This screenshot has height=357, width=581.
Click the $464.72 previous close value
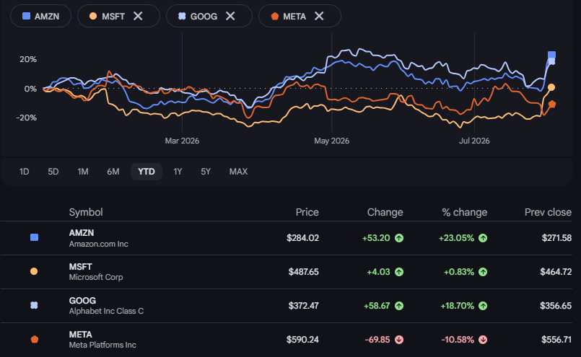(x=556, y=272)
